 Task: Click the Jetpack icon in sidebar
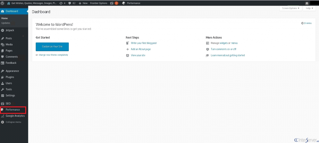(2, 30)
